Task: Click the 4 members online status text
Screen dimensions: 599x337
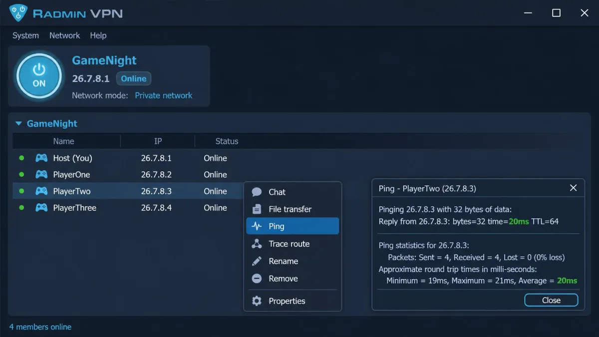Action: tap(40, 327)
